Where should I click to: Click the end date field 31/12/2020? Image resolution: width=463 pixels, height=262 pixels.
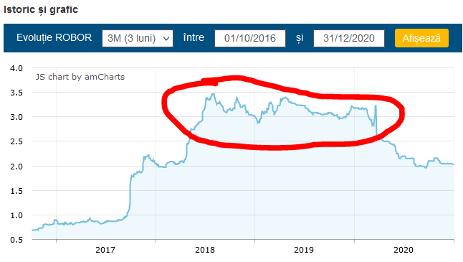click(x=349, y=38)
